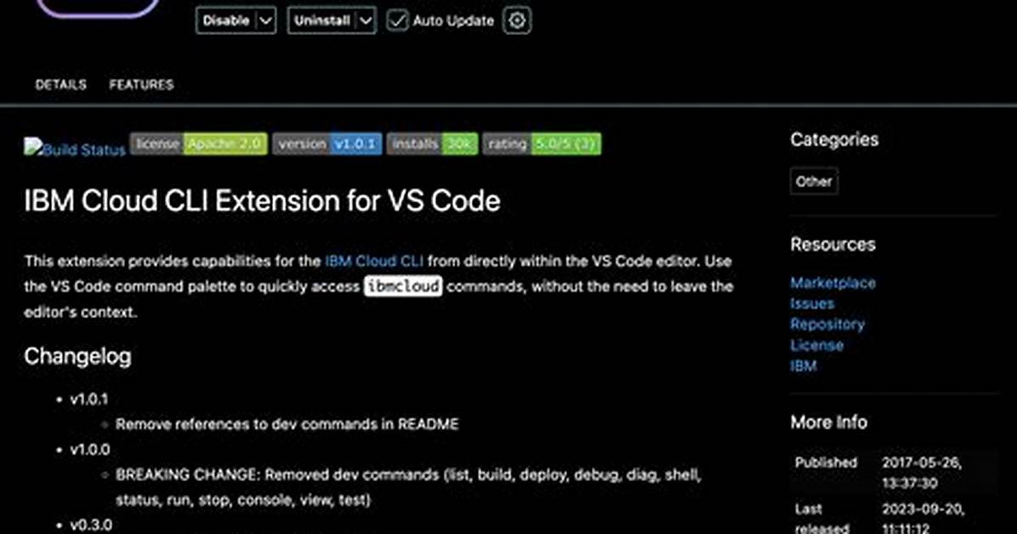Switch to the DETAILS tab
Image resolution: width=1017 pixels, height=534 pixels.
[61, 84]
